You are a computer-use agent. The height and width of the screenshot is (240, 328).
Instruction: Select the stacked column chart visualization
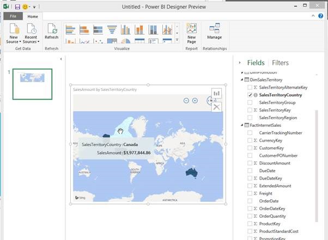pos(139,29)
